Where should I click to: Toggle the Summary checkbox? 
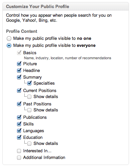[19, 77]
